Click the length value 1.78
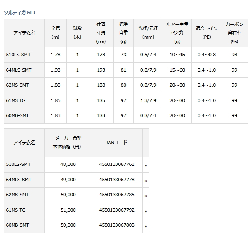 coord(55,55)
